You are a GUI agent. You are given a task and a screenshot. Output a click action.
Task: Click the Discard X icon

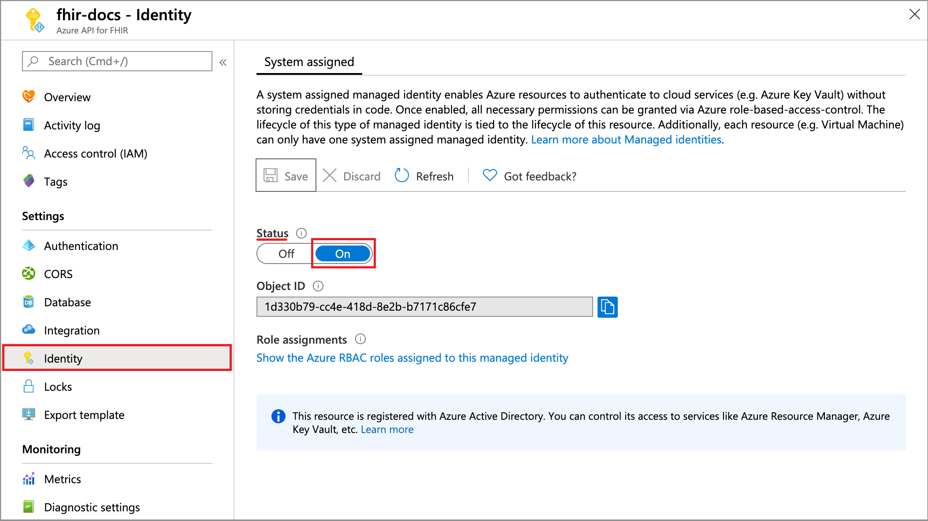click(330, 176)
